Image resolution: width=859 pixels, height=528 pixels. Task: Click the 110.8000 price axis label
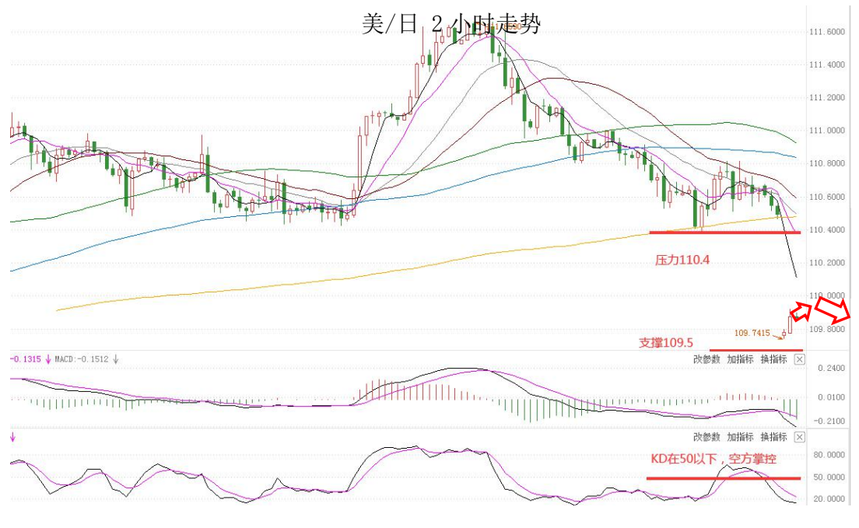826,163
